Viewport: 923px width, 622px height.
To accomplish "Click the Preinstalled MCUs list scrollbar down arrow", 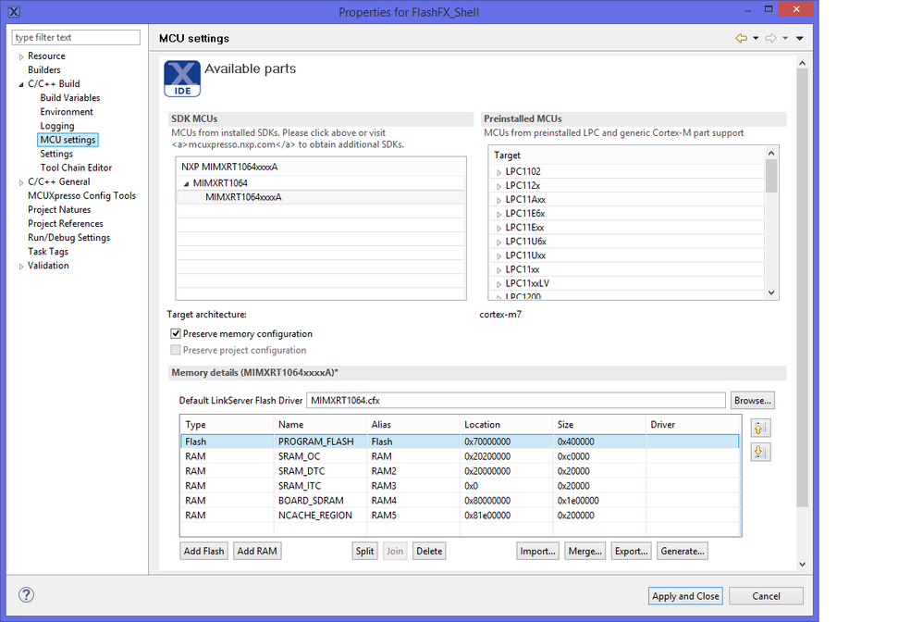I will click(x=771, y=292).
